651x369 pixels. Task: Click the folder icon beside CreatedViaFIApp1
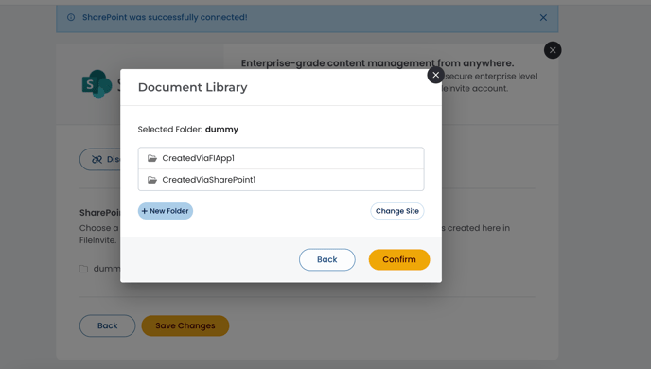coord(152,158)
